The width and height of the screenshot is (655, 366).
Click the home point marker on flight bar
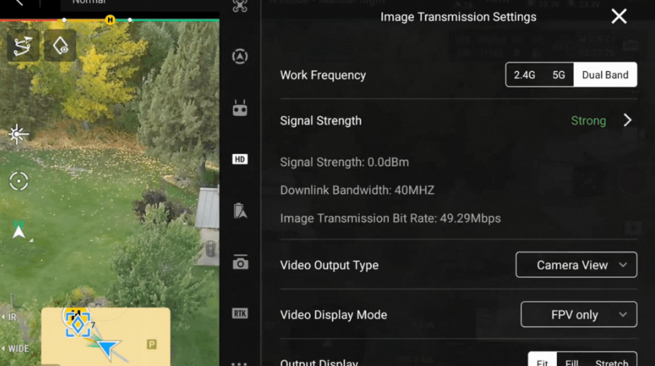[110, 20]
